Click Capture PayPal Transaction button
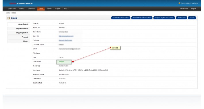 coord(164,18)
